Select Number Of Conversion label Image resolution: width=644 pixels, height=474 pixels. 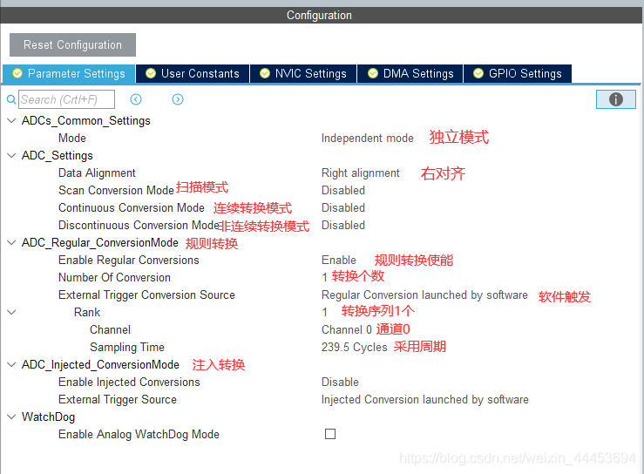pyautogui.click(x=114, y=278)
